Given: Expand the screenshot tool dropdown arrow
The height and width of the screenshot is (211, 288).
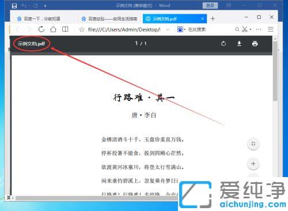Looking at the screenshot, I should 251,29.
